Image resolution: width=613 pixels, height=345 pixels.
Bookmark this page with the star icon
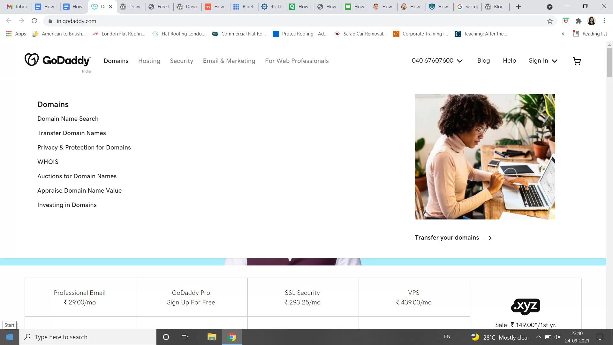550,21
